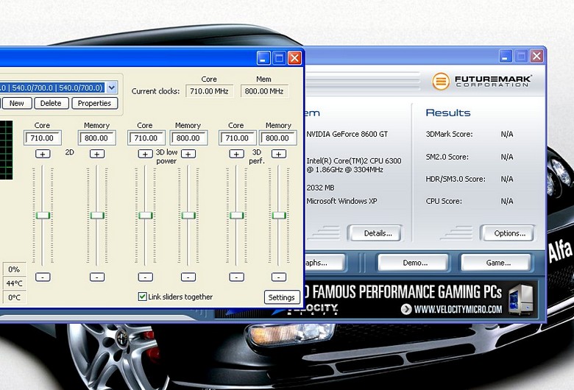Image resolution: width=574 pixels, height=390 pixels.
Task: Edit the 3D perf. Core field
Action: tap(237, 138)
